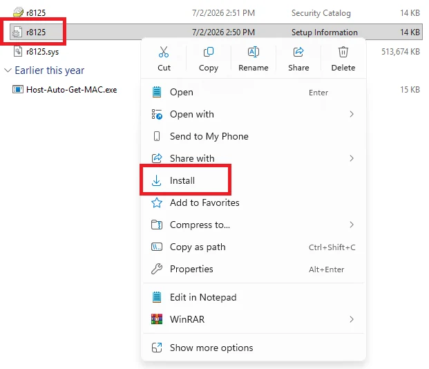
Task: Click the Security Catalog r8125 file icon
Action: coord(18,12)
